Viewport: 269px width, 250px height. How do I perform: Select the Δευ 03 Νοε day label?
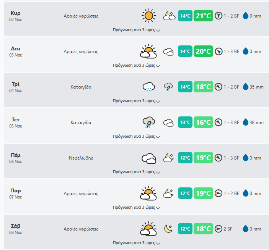[16, 52]
